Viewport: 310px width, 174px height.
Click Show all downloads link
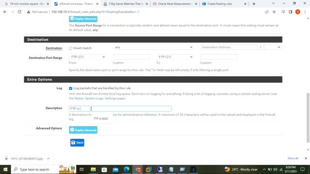tap(293, 158)
